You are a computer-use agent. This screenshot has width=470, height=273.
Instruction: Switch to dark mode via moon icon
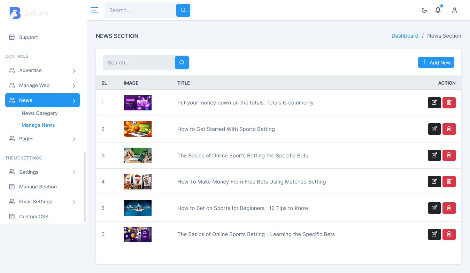(424, 10)
